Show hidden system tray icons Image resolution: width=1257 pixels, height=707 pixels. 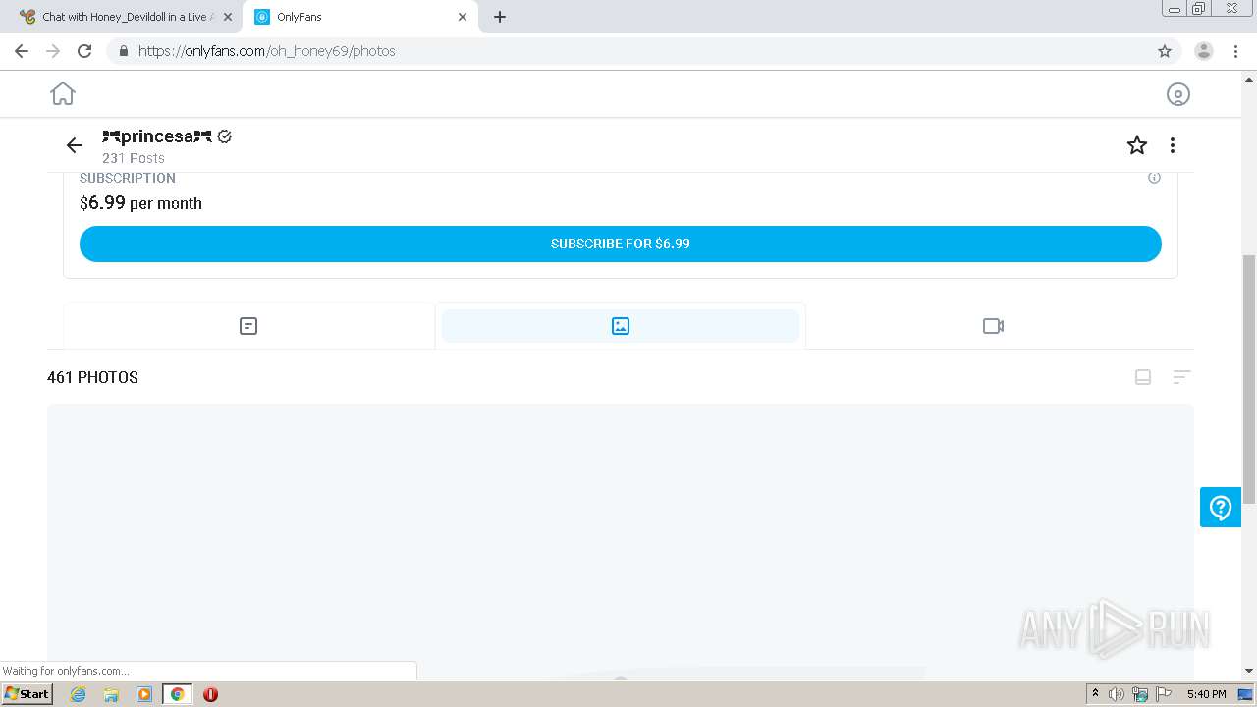click(1095, 694)
